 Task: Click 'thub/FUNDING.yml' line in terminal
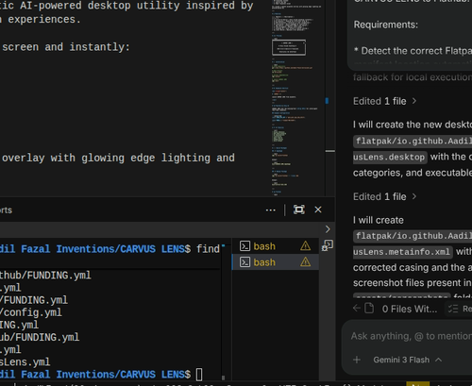pos(45,276)
